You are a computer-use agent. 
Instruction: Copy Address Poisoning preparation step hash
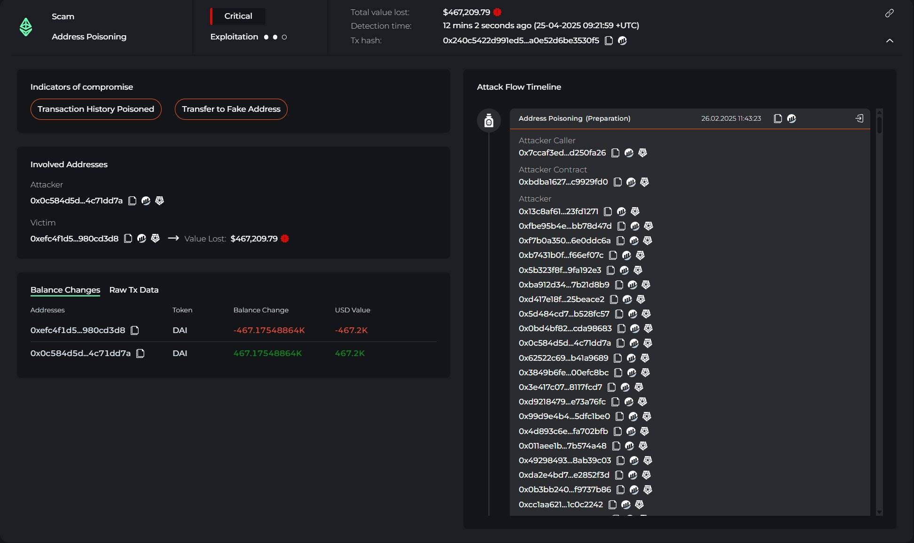click(x=778, y=118)
